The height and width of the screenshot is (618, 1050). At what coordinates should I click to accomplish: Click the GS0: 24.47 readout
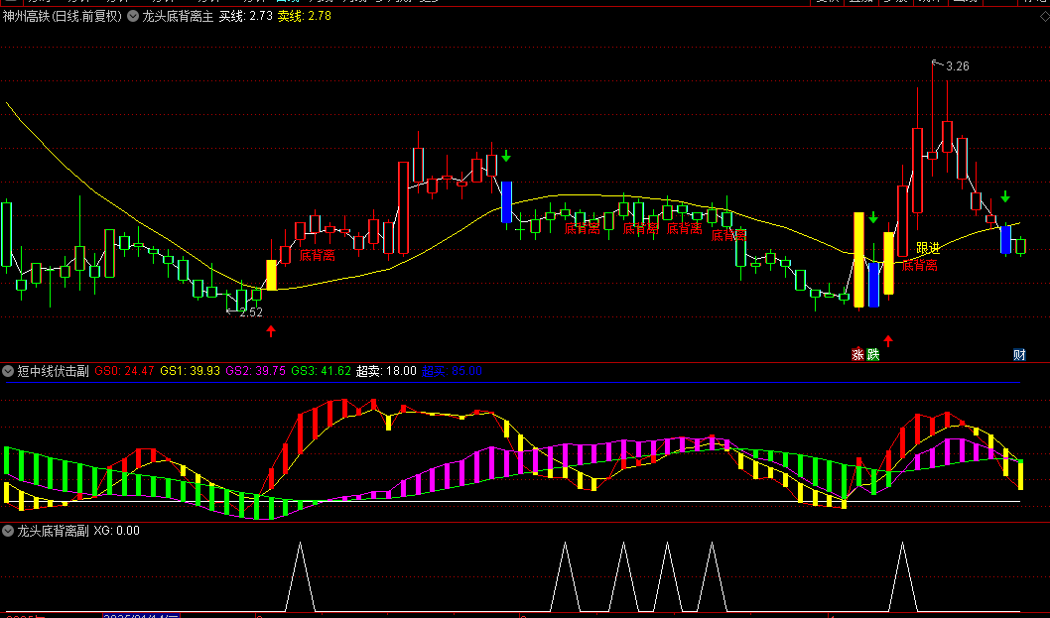125,371
